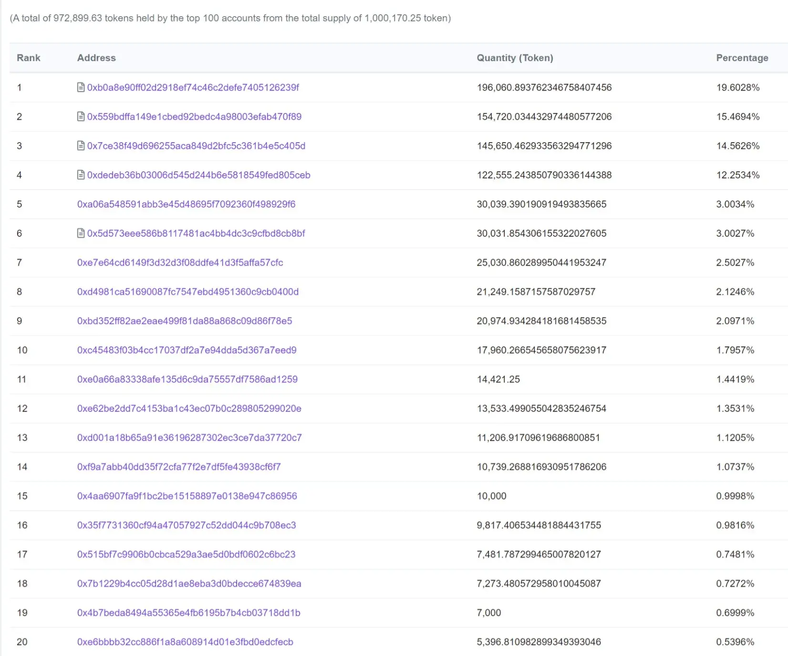Select quantity 14,421.25 in row 11

click(x=498, y=379)
